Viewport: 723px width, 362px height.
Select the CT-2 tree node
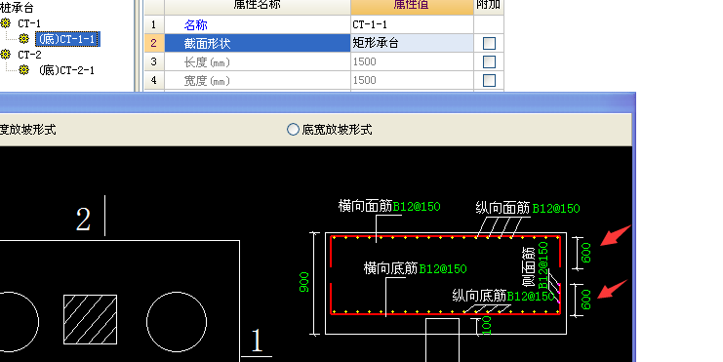pyautogui.click(x=29, y=55)
